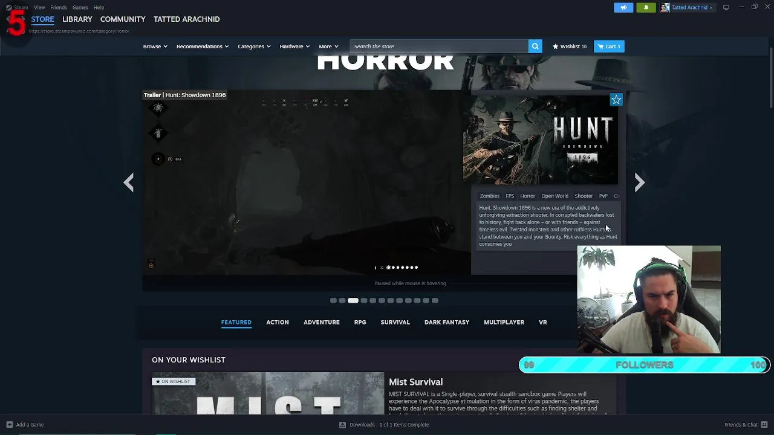The height and width of the screenshot is (435, 774).
Task: Open the green notifications bell
Action: [x=646, y=7]
